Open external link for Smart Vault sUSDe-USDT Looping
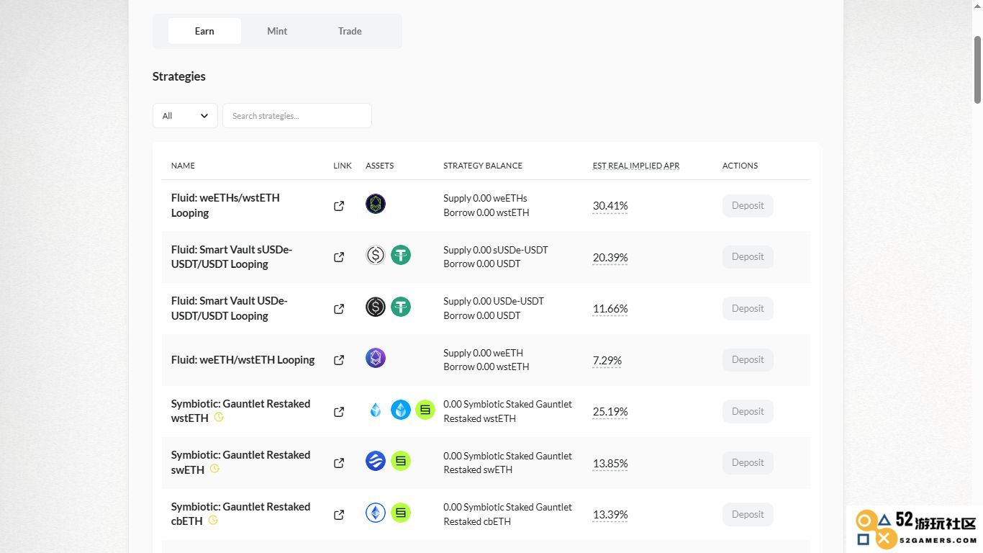Viewport: 983px width, 553px height. coord(339,257)
